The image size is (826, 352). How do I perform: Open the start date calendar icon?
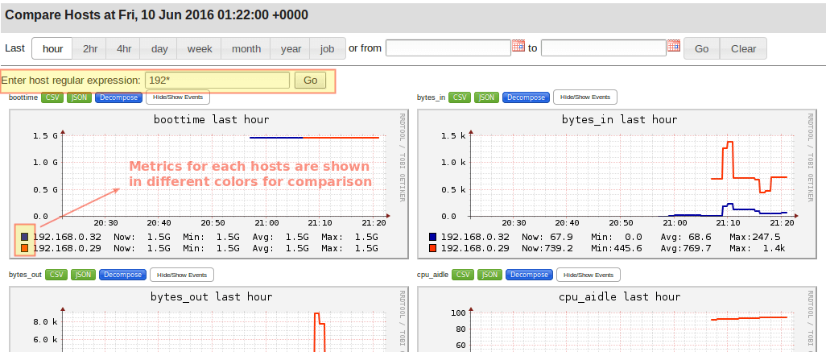(518, 47)
